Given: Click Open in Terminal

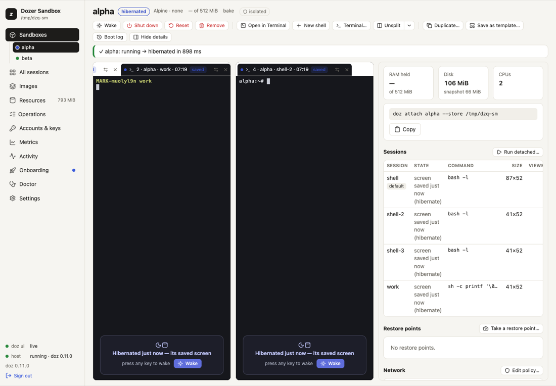Looking at the screenshot, I should (263, 26).
